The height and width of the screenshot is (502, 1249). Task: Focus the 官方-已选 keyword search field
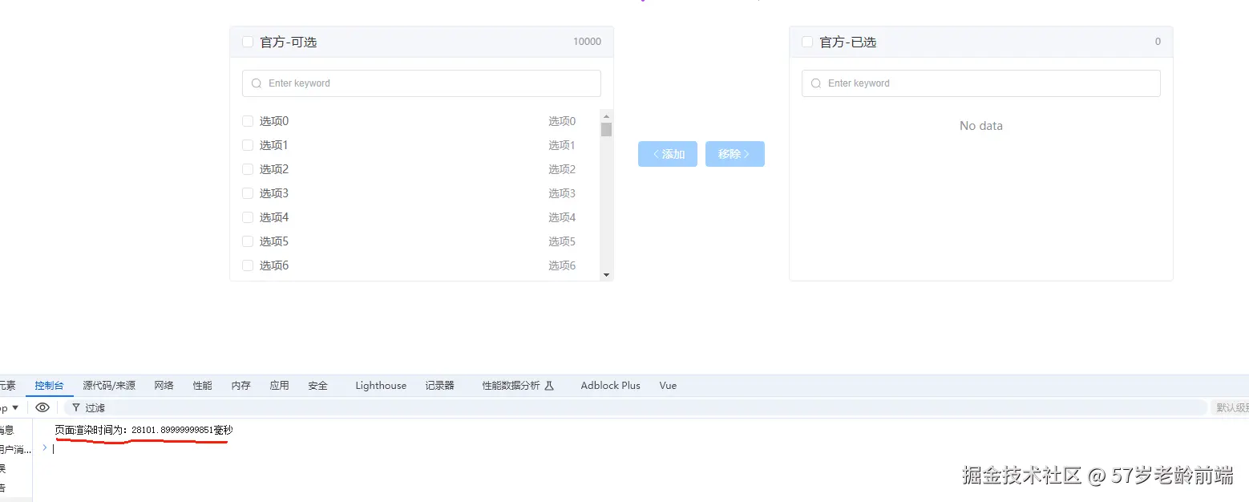point(981,83)
